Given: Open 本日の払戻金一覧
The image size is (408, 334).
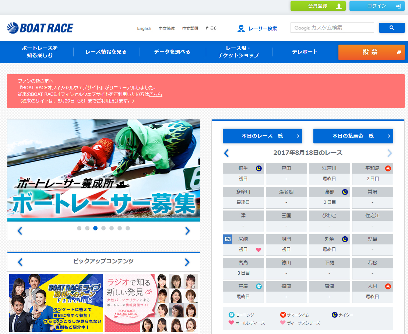Looking at the screenshot, I should click(353, 136).
